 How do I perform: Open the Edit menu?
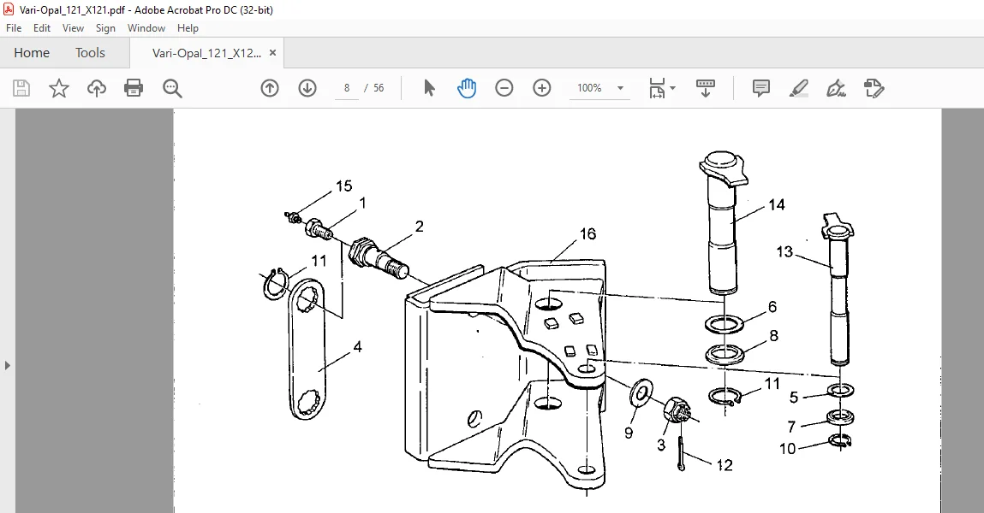tap(42, 28)
